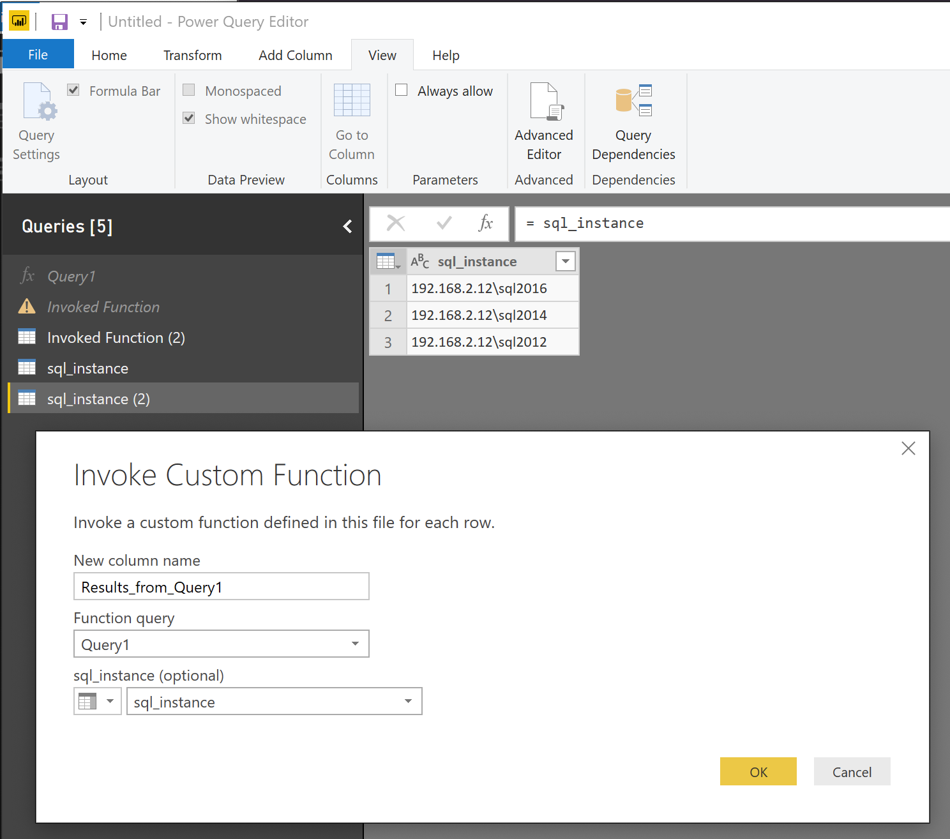This screenshot has height=839, width=950.
Task: Select cell 192.168.2.12\sql2016
Action: (x=493, y=289)
